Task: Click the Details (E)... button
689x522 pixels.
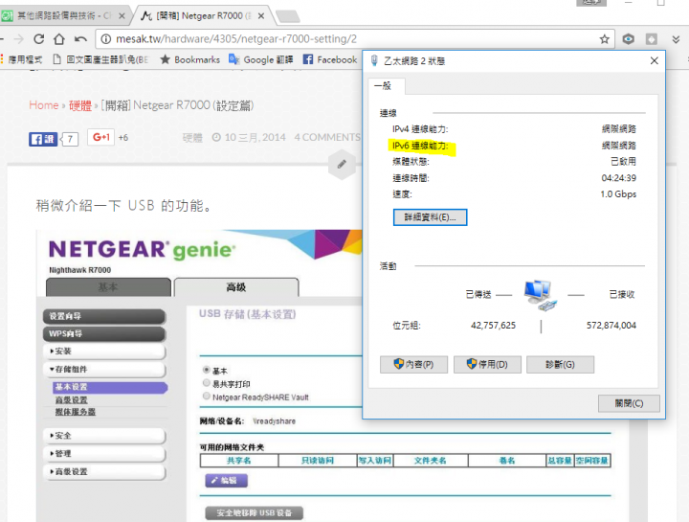Action: click(x=430, y=217)
